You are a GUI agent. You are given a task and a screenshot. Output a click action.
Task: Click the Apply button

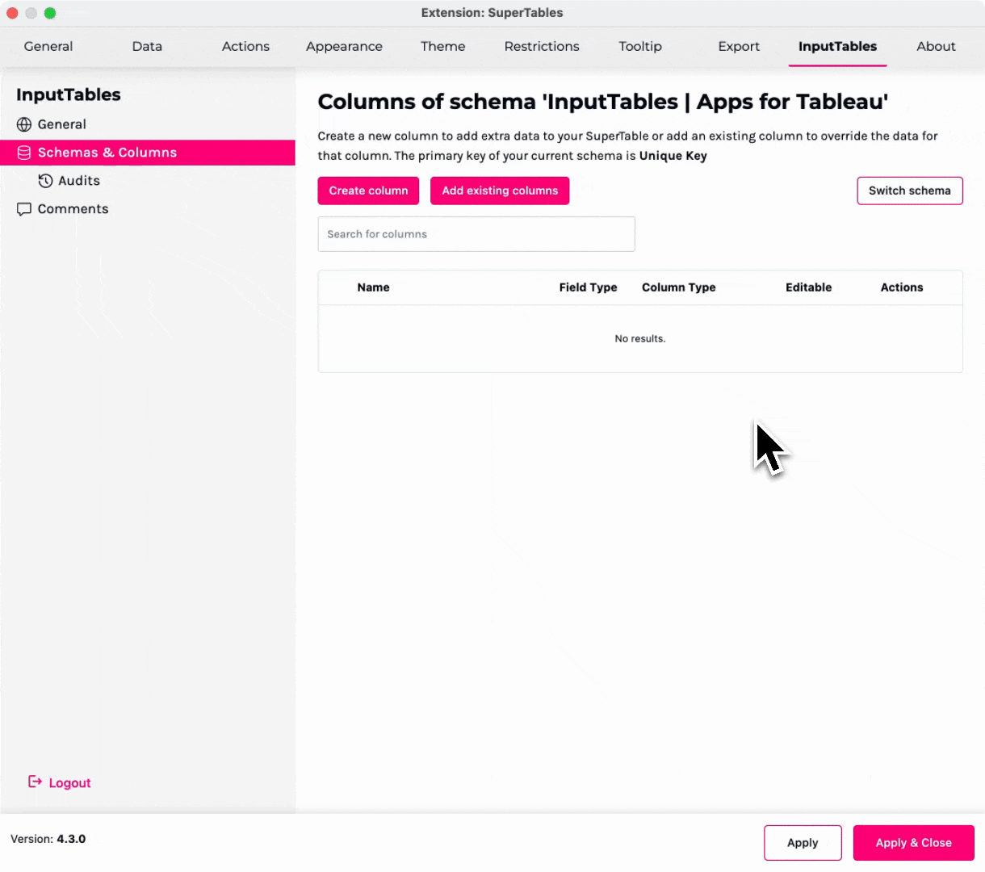point(803,842)
